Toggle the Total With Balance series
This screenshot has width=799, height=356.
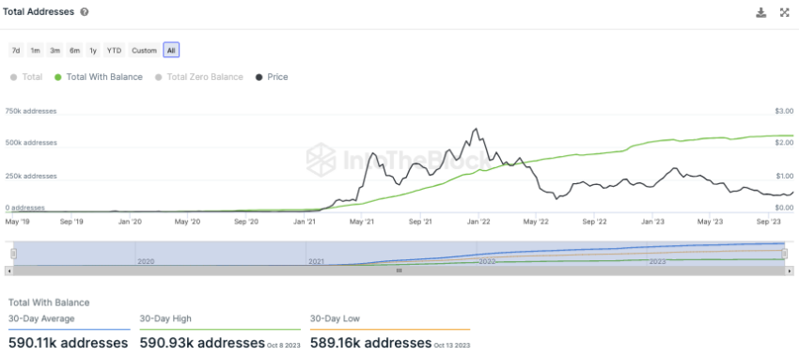[x=99, y=77]
